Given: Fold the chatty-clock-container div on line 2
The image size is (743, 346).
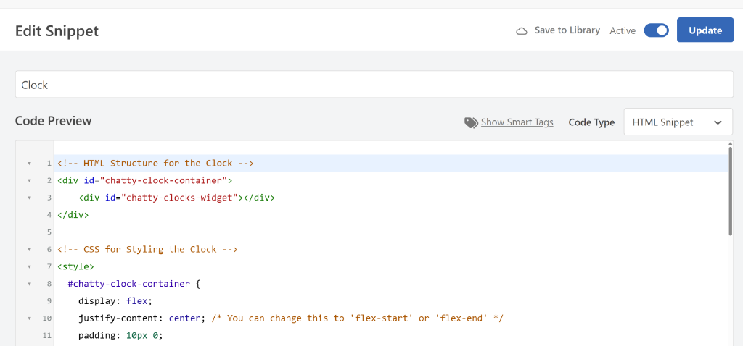Looking at the screenshot, I should click(29, 180).
